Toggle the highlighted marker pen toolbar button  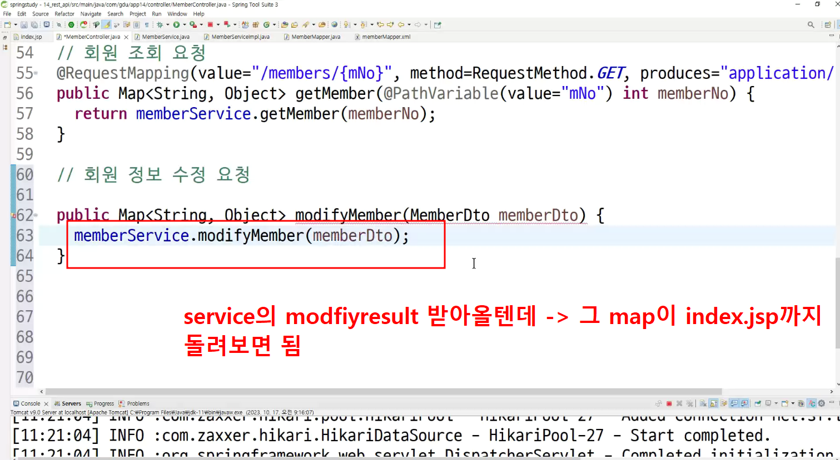tap(107, 24)
